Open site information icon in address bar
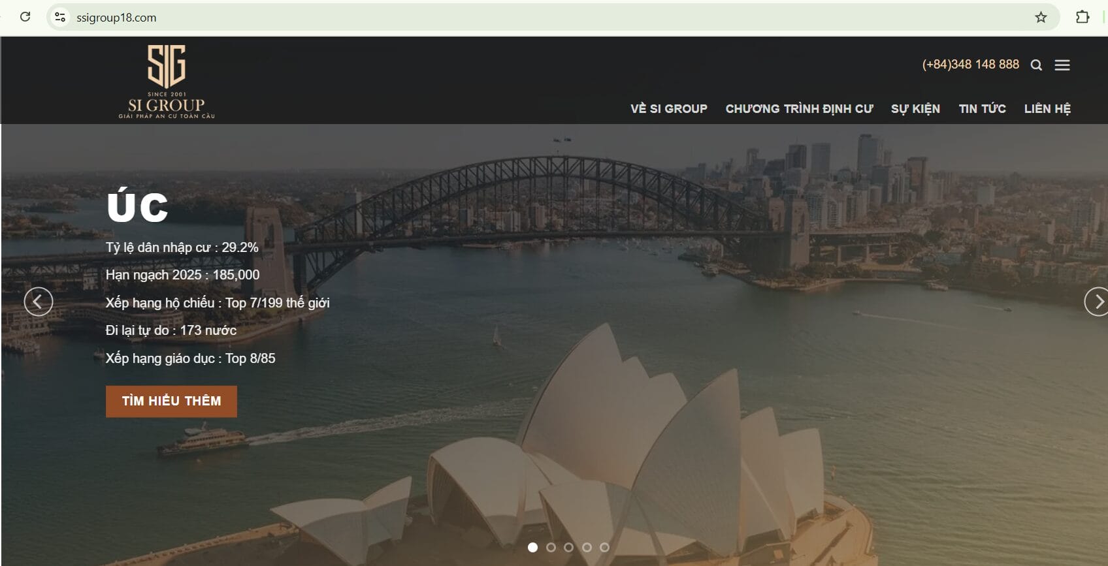 tap(60, 17)
